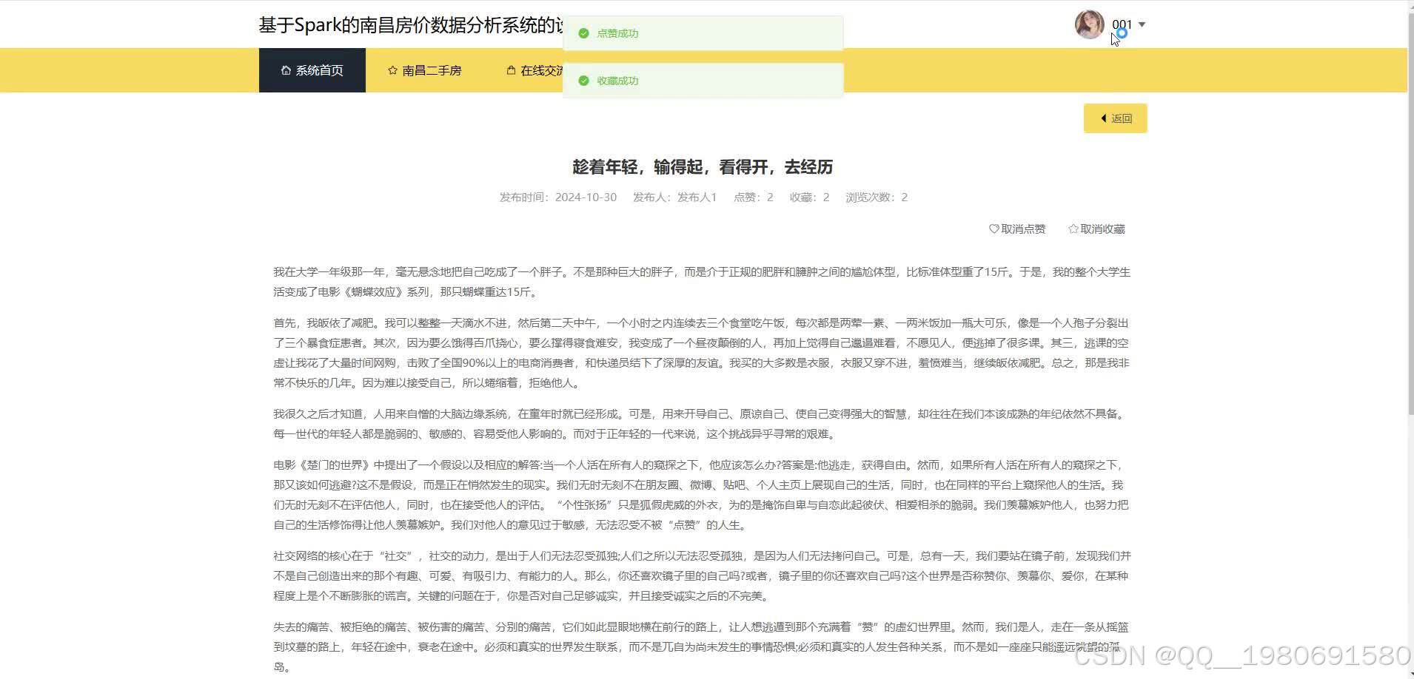The image size is (1414, 679).
Task: Click the home icon beside 系统首页
Action: tap(286, 70)
